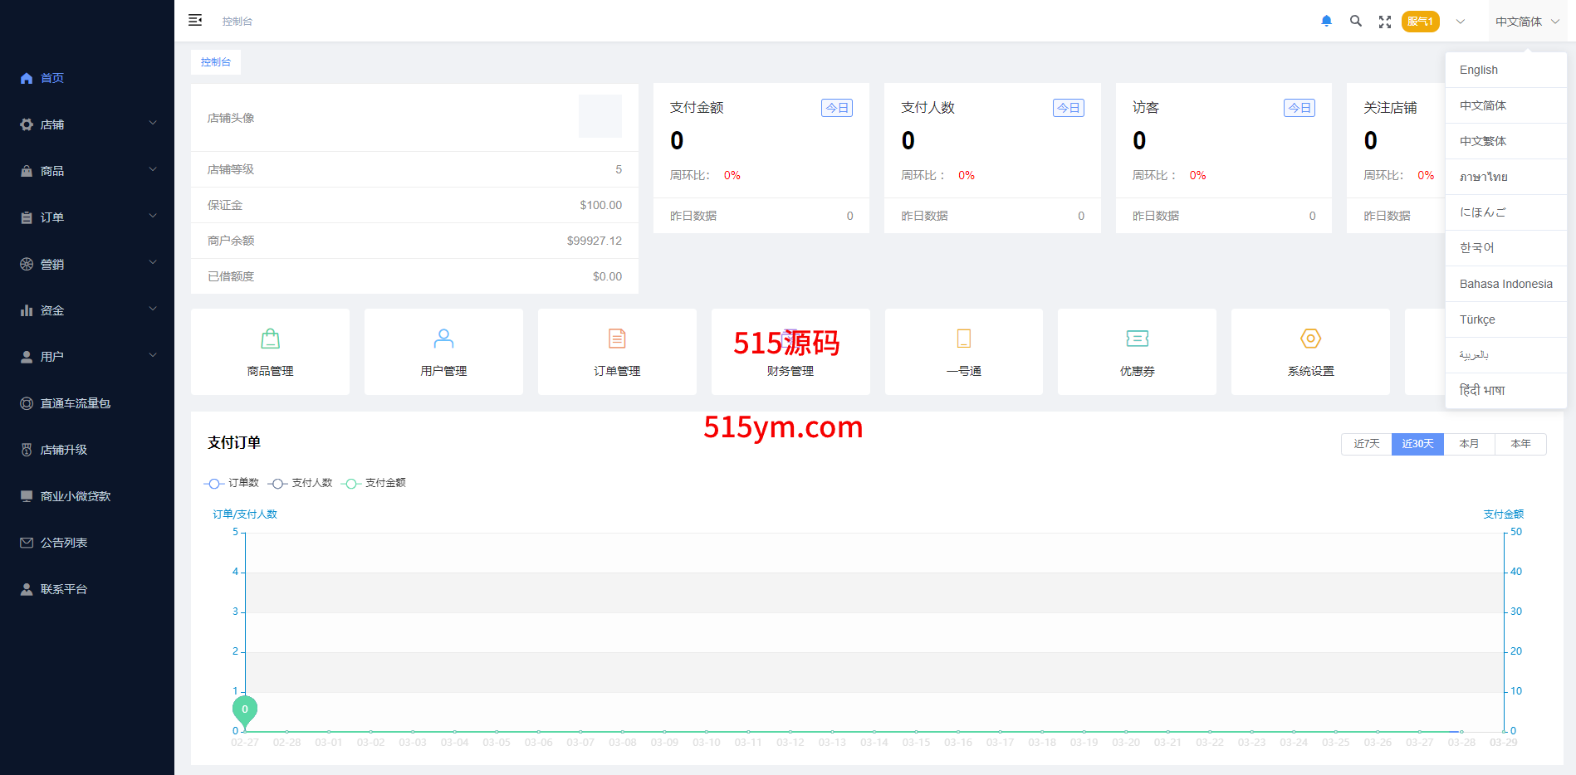Switch to the 控制台 tab
The image size is (1576, 775).
coord(216,62)
